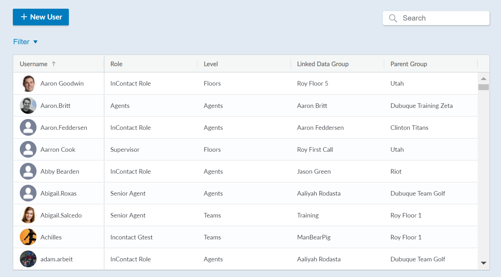
Task: Focus the Search input field
Action: [436, 18]
